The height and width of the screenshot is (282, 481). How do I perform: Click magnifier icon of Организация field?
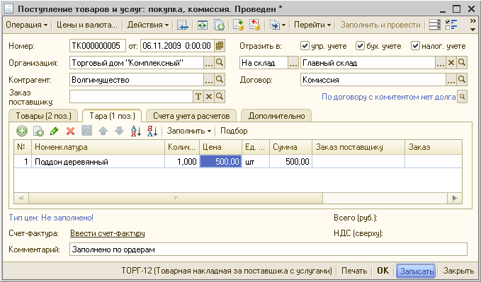click(x=220, y=63)
